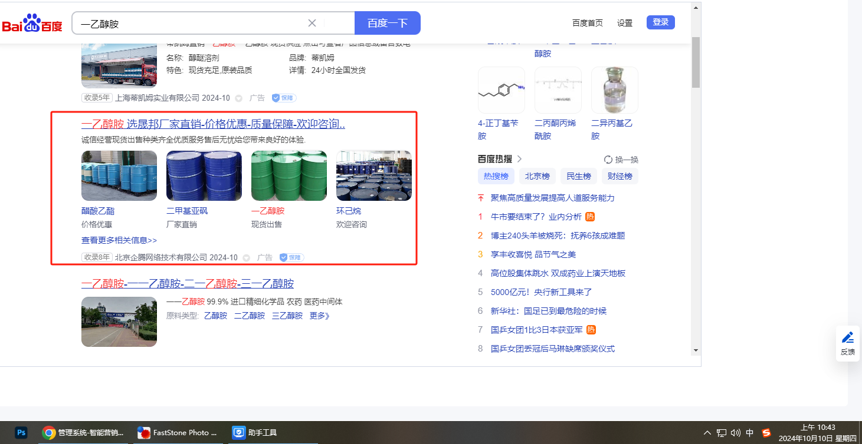This screenshot has width=862, height=444.
Task: Open hot topic 高位股集体跳水
Action: pos(558,273)
